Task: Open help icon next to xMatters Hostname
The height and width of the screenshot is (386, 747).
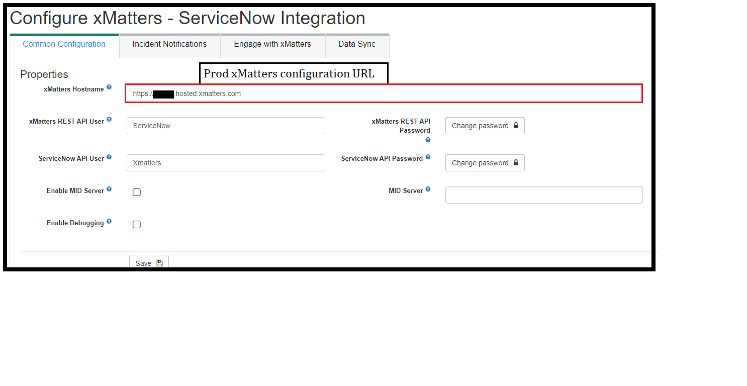Action: click(109, 87)
